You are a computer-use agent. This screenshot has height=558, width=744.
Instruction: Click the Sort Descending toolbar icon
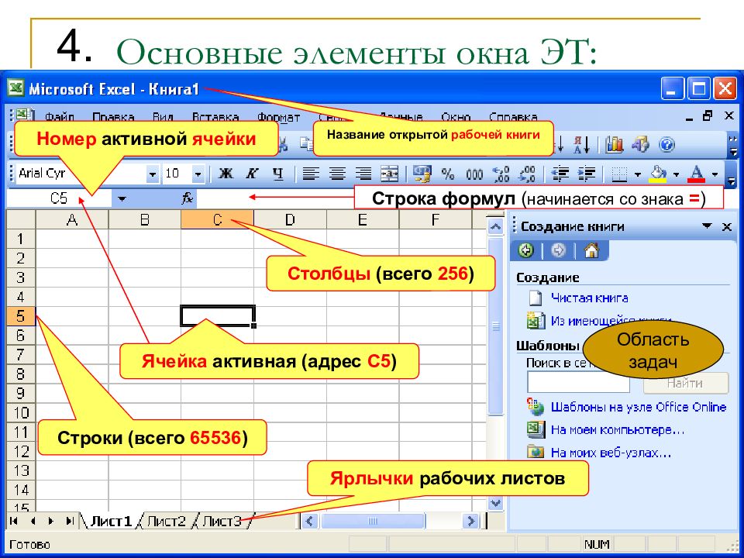click(x=581, y=144)
